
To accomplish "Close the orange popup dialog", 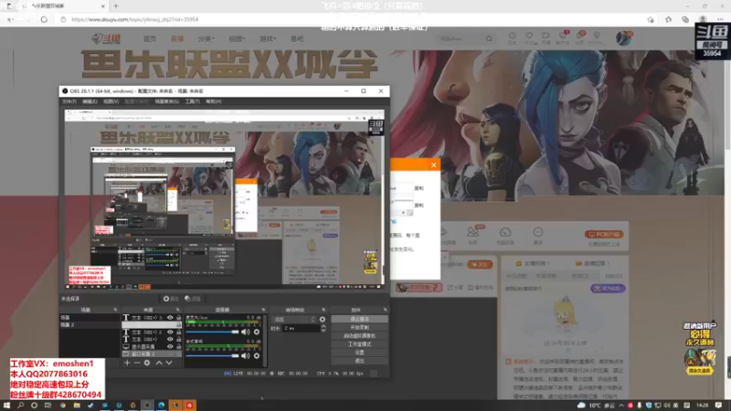I will click(433, 165).
